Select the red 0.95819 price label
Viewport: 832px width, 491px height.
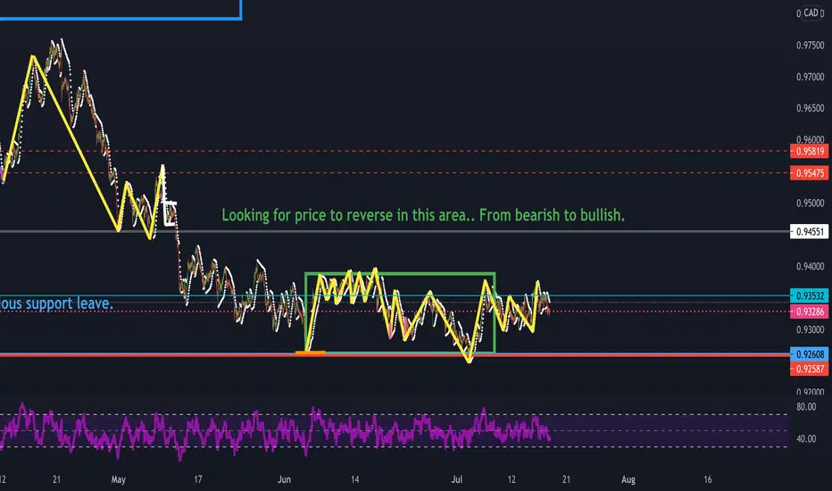tap(809, 151)
